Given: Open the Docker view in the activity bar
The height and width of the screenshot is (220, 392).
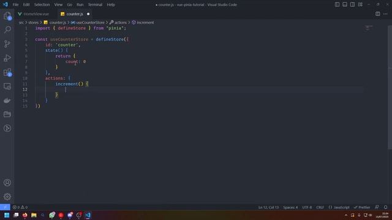Looking at the screenshot, I should click(7, 100).
